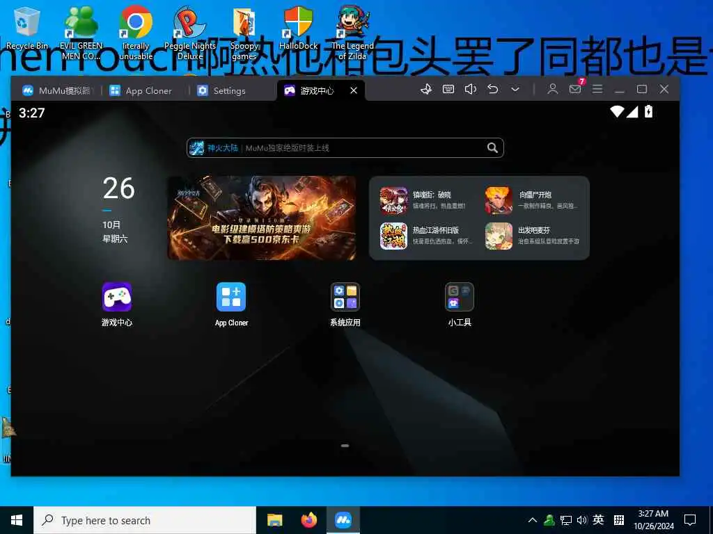Image resolution: width=713 pixels, height=534 pixels.
Task: Open the Windows notification center
Action: (690, 520)
